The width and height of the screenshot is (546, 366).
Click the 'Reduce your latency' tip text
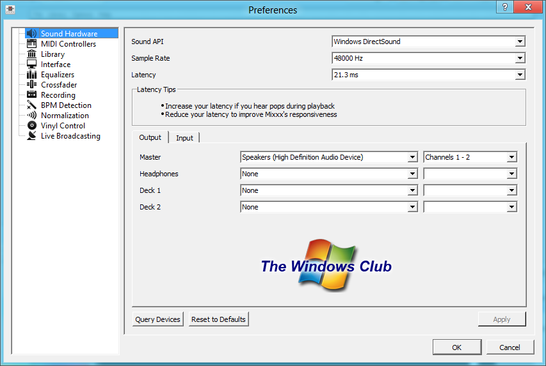(x=251, y=114)
